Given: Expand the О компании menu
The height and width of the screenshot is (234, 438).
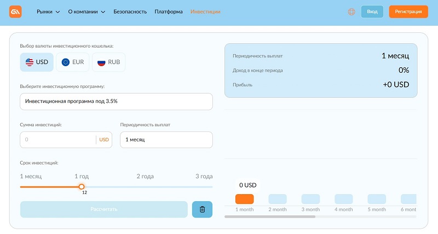Looking at the screenshot, I should coord(87,11).
